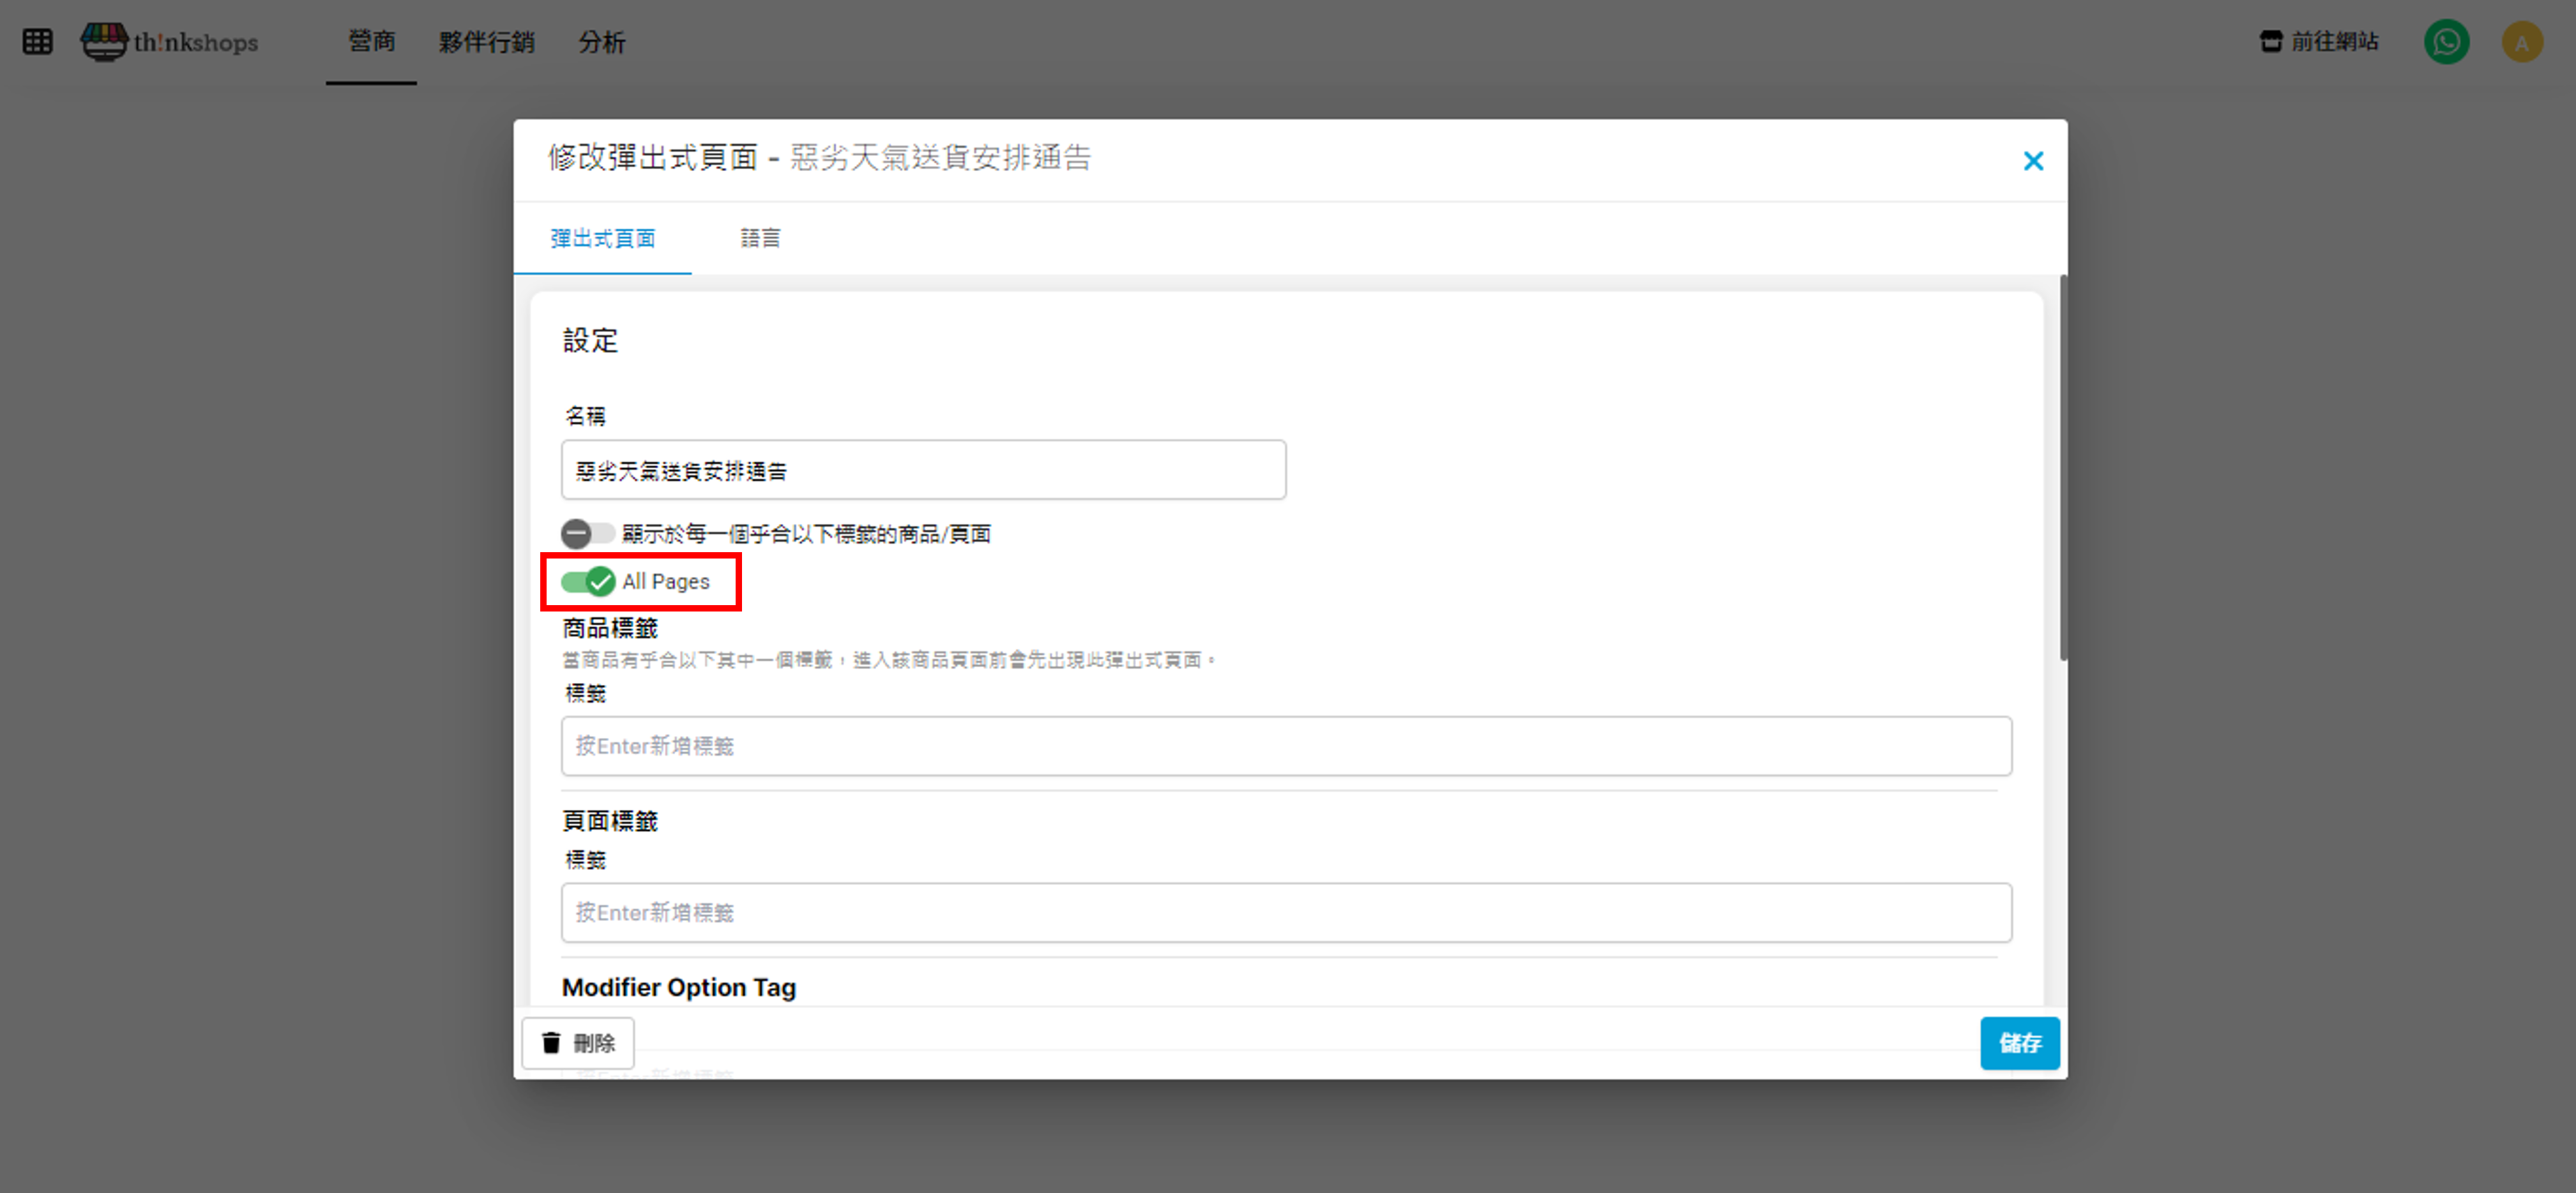Click the 儲存 save button
Image resolution: width=2576 pixels, height=1193 pixels.
[x=2019, y=1043]
